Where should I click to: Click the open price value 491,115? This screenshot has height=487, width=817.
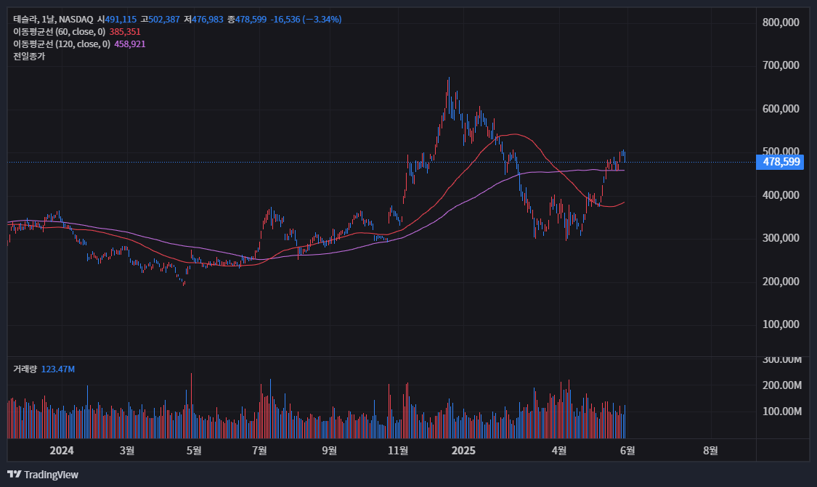(x=121, y=20)
